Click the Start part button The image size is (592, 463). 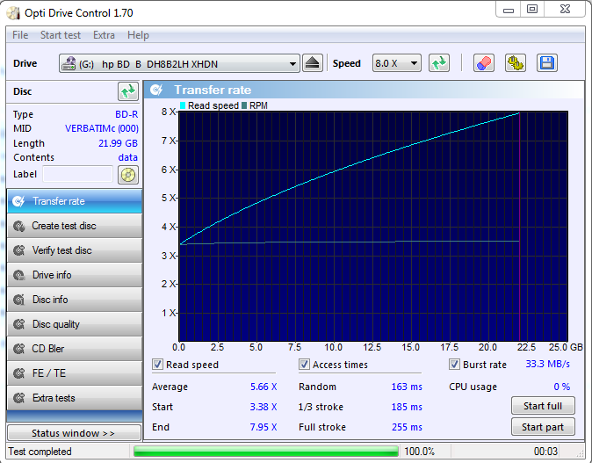(543, 427)
